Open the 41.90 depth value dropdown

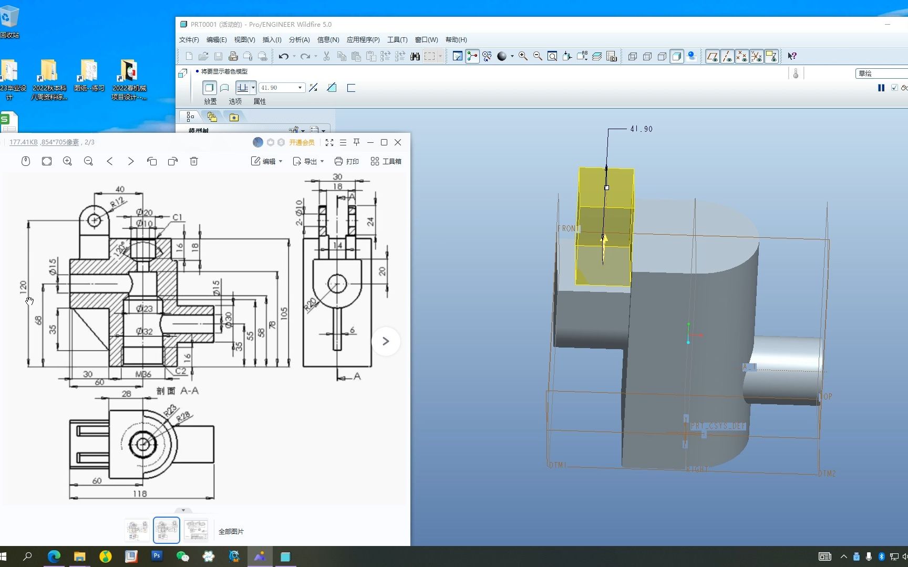[x=301, y=88]
